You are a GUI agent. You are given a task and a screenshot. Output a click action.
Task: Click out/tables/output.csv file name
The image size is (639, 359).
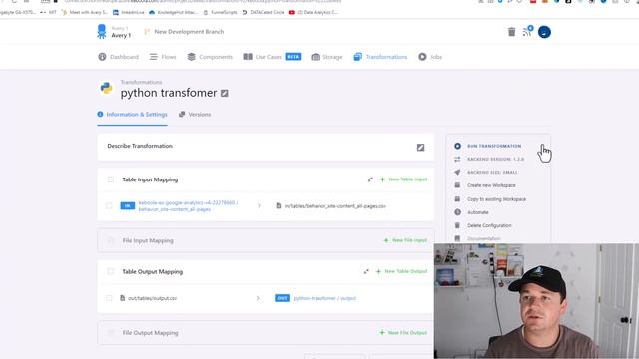pyautogui.click(x=153, y=298)
